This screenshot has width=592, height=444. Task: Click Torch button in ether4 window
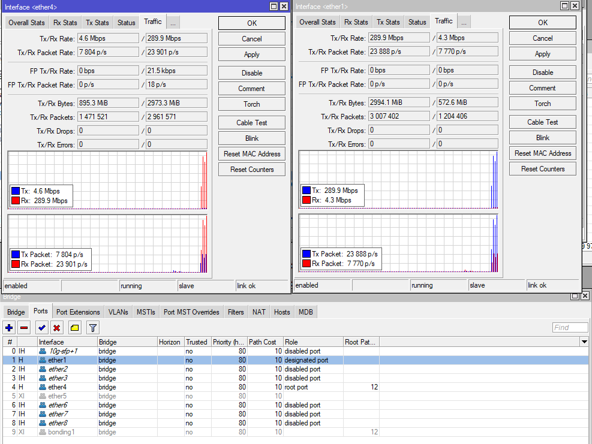pos(251,104)
